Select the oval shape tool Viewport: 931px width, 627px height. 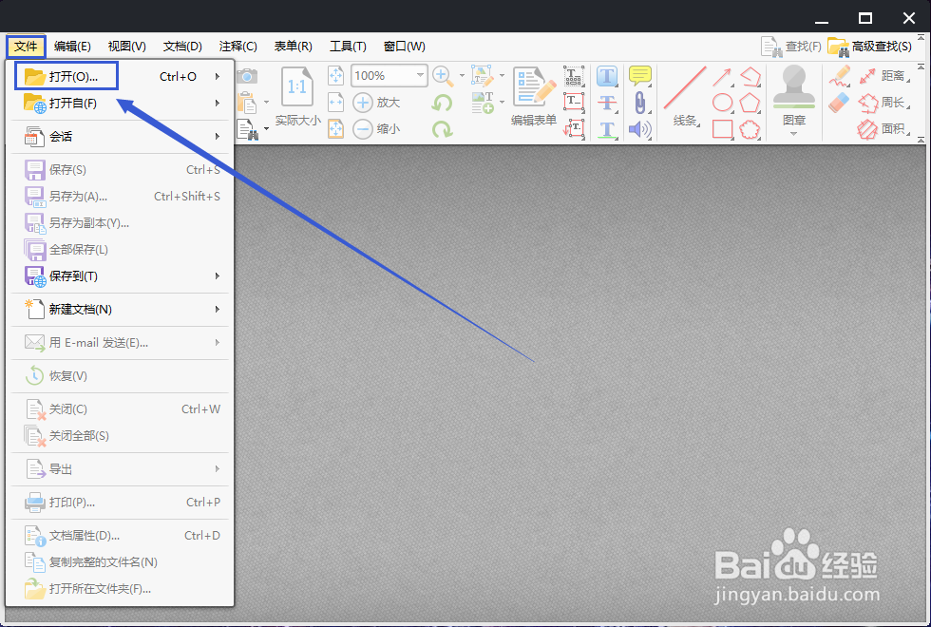[722, 103]
